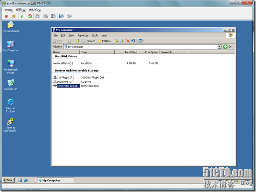Viewport: 256px width, 192px height.
Task: Toggle the Folders pane button
Action: pyautogui.click(x=104, y=41)
